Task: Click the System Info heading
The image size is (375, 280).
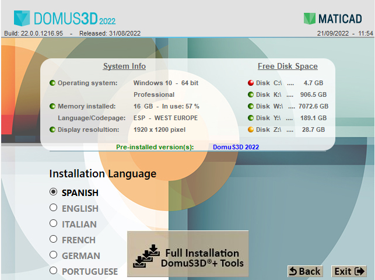Action: coord(124,66)
